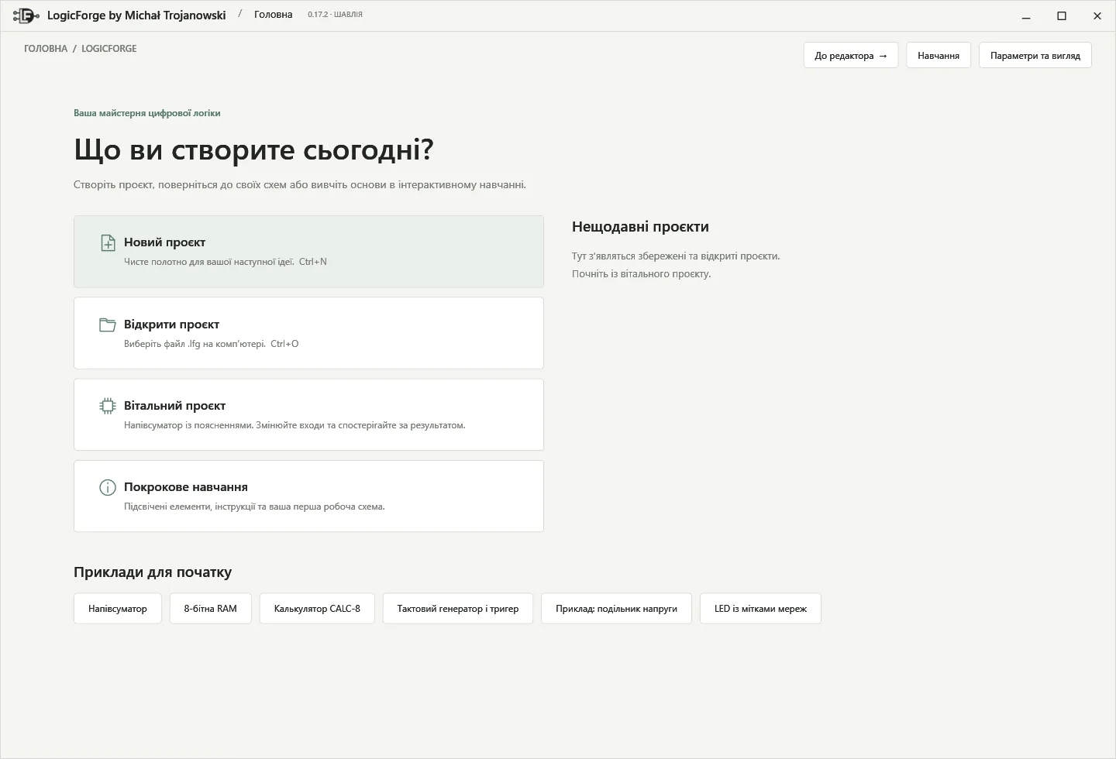Create a new project via Новий проєкт
The height and width of the screenshot is (759, 1116).
click(308, 252)
